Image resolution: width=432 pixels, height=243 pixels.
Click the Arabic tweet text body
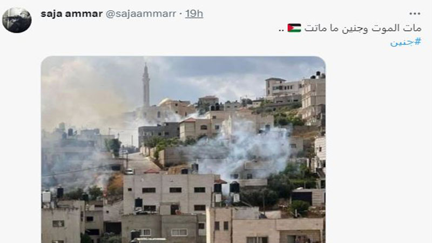(350, 28)
